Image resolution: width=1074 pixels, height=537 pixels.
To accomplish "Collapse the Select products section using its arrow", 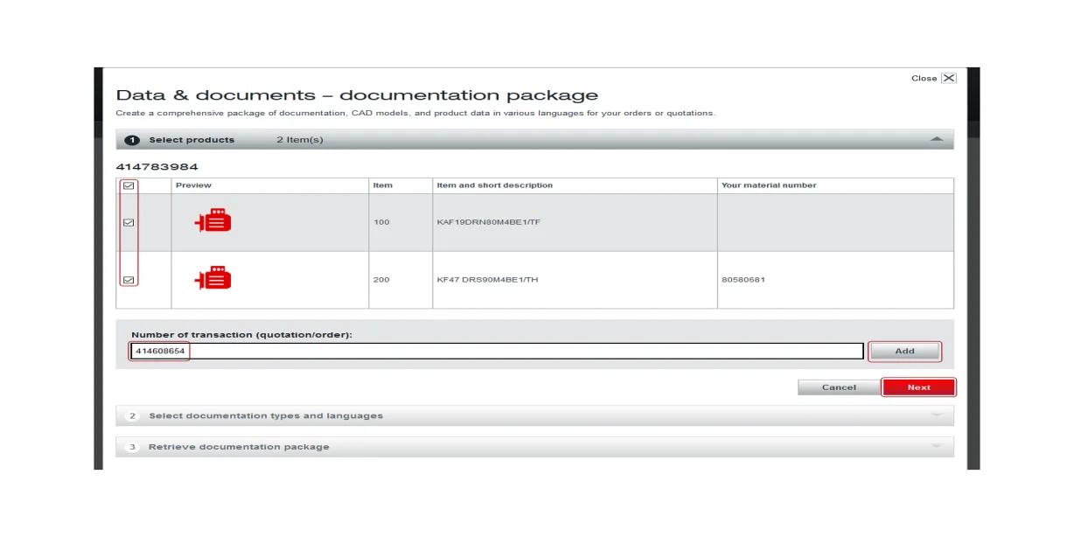I will 937,139.
